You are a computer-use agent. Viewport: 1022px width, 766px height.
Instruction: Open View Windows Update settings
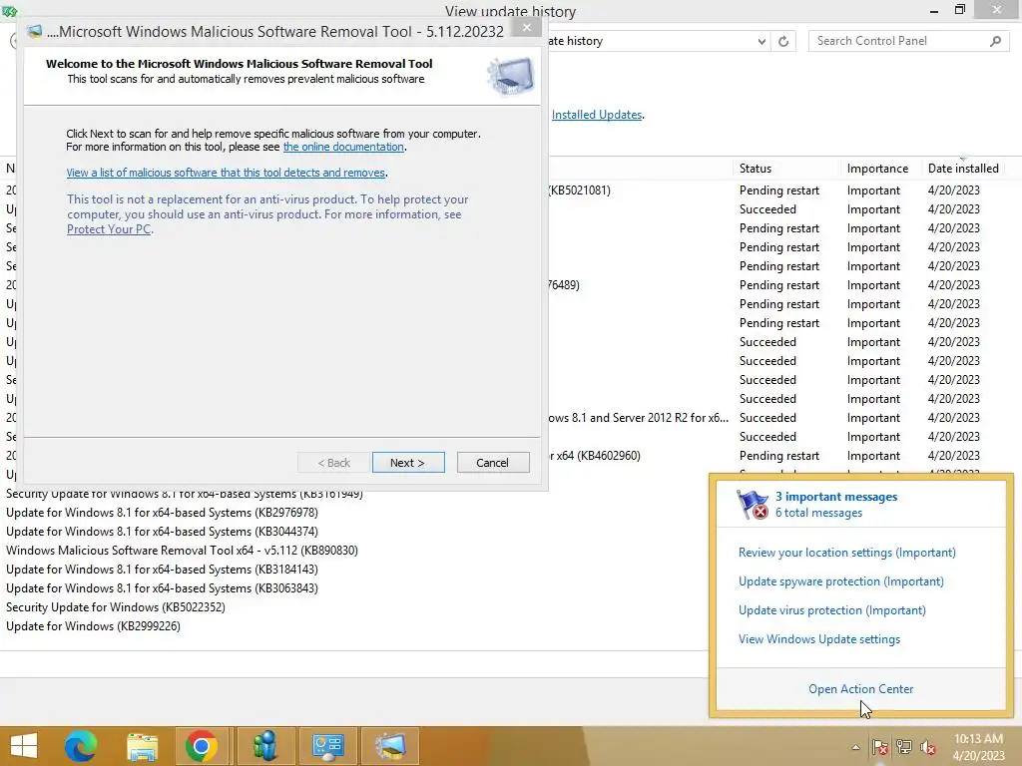(819, 639)
